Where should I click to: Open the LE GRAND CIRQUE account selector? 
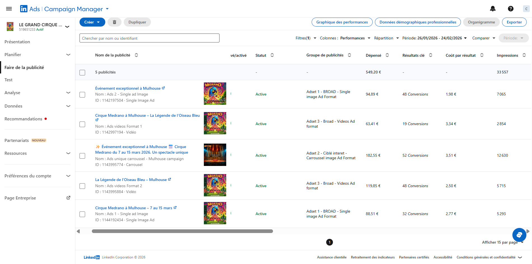[x=67, y=27]
